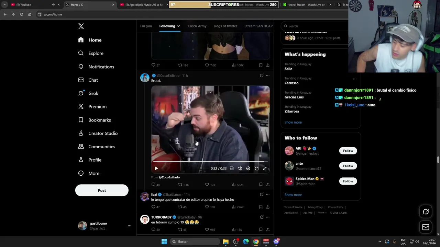Open Grok actions on CocoExiliado post

tap(262, 75)
